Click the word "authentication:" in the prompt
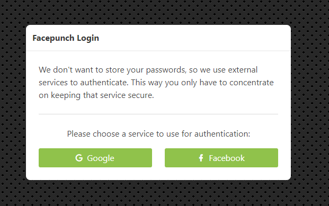Viewport: 329px width, 206px height. 223,134
